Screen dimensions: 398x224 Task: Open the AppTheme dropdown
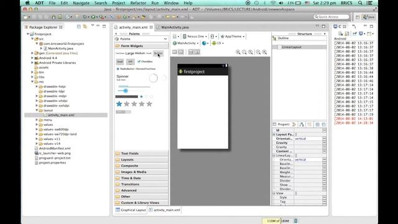tap(233, 36)
